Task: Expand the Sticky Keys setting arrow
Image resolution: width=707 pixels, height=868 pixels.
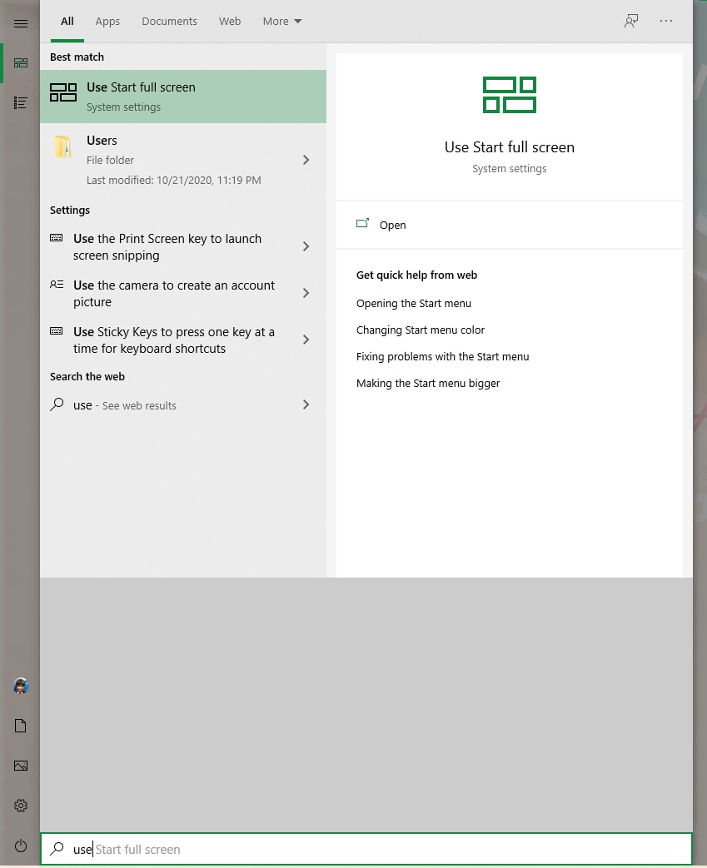Action: (x=306, y=340)
